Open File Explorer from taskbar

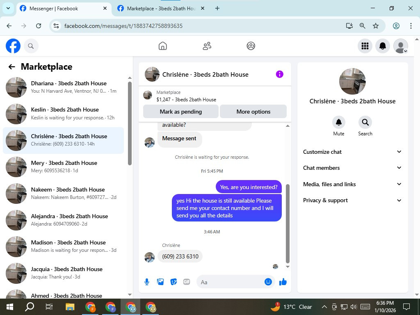(x=70, y=307)
